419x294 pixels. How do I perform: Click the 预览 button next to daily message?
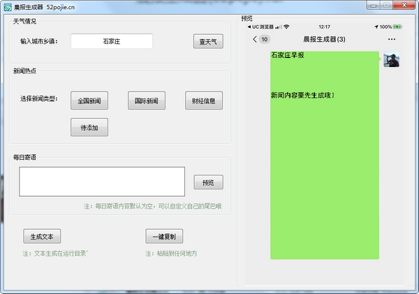tap(208, 183)
